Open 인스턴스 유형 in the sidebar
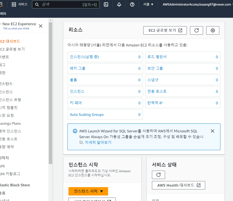 coord(10,100)
